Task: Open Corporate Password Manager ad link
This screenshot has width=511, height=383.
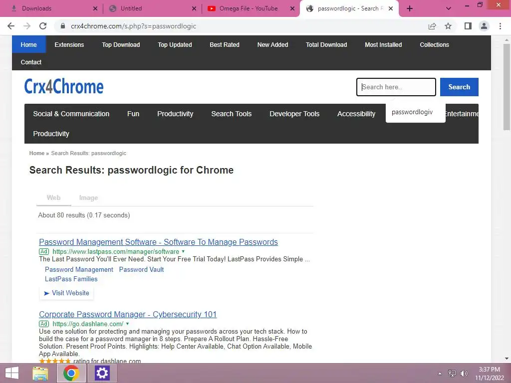Action: (128, 314)
